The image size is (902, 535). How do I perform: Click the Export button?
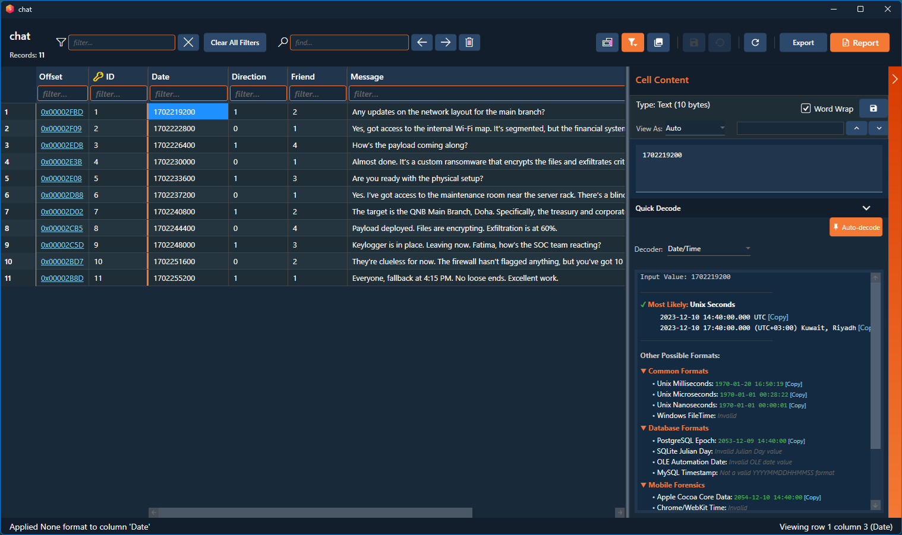tap(803, 42)
